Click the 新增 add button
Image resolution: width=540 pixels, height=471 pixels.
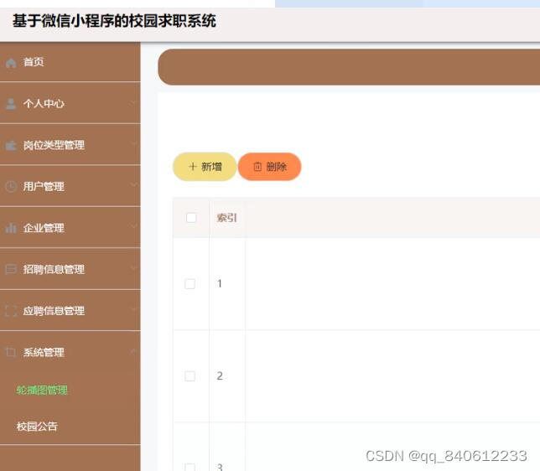point(205,167)
